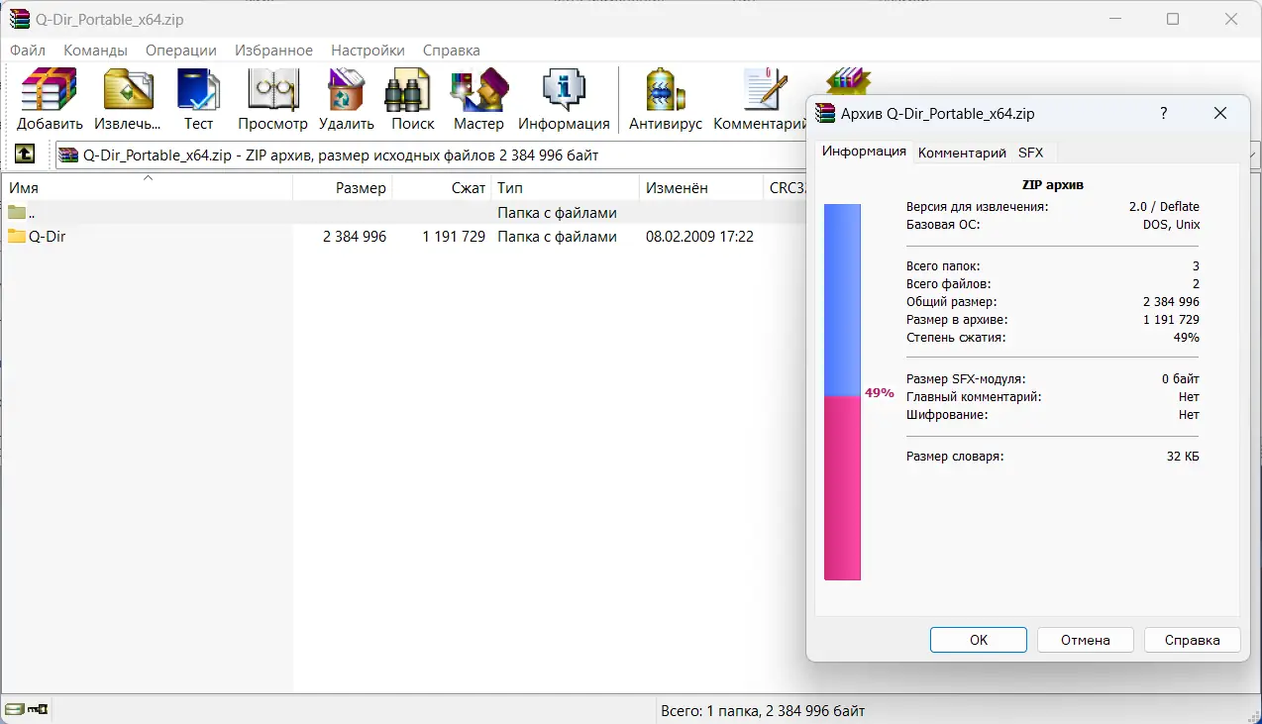Viewport: 1262px width, 724px height.
Task: Confirm the dialog with OK
Action: pos(979,640)
